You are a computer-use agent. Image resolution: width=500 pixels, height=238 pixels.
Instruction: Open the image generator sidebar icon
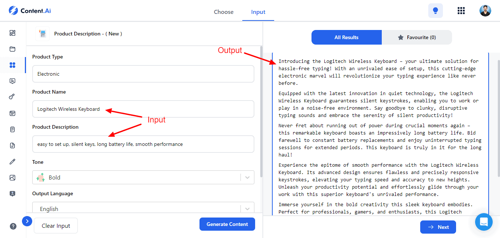pyautogui.click(x=12, y=178)
